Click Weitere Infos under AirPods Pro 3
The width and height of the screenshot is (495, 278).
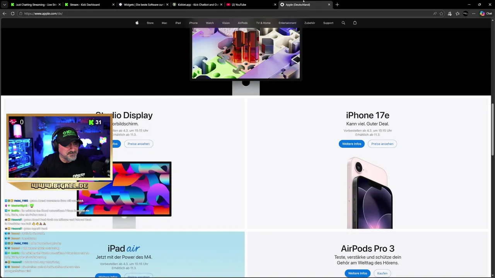(357, 273)
